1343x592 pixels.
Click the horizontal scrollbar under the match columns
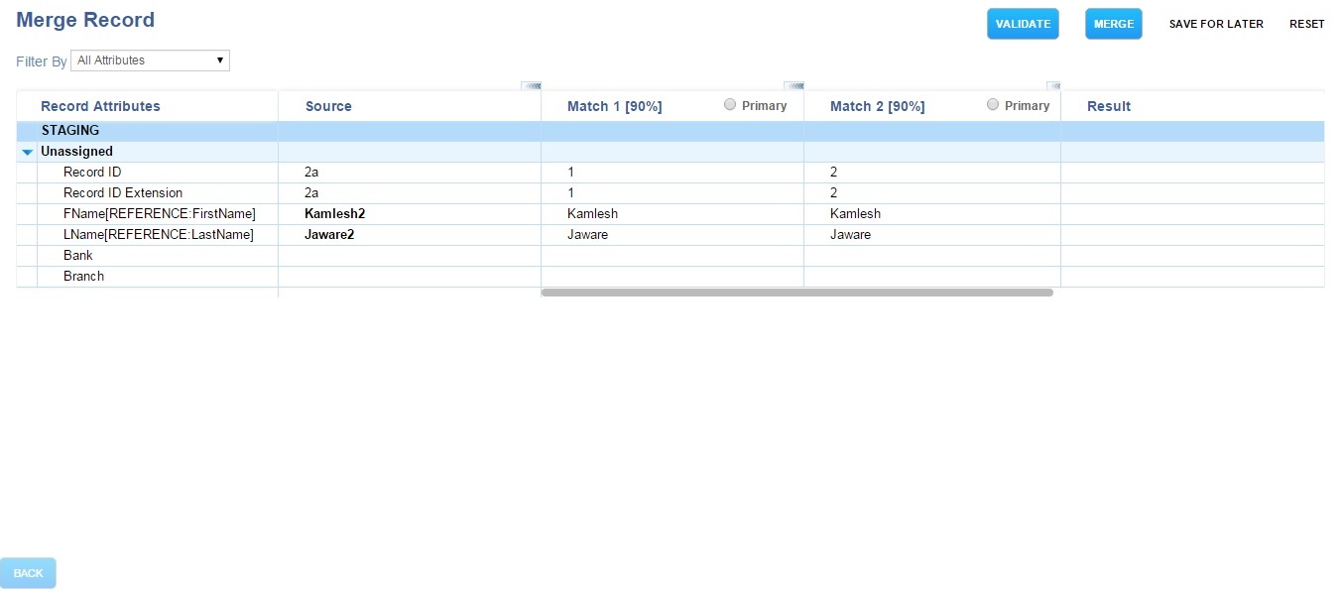coord(796,293)
